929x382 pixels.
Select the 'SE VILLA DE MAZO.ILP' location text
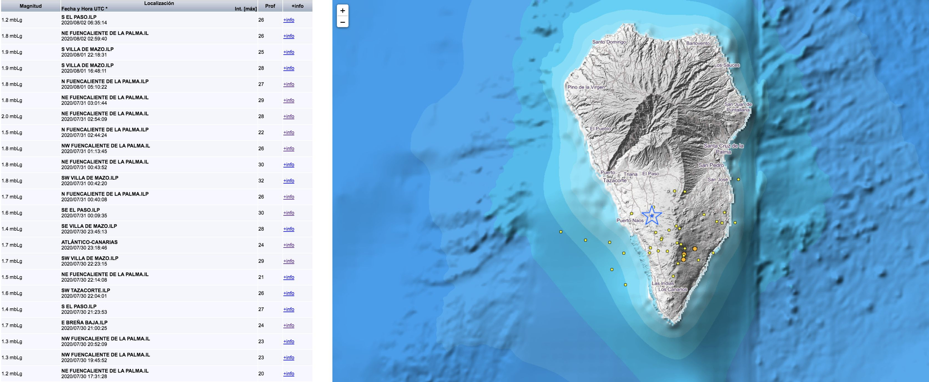pyautogui.click(x=89, y=226)
